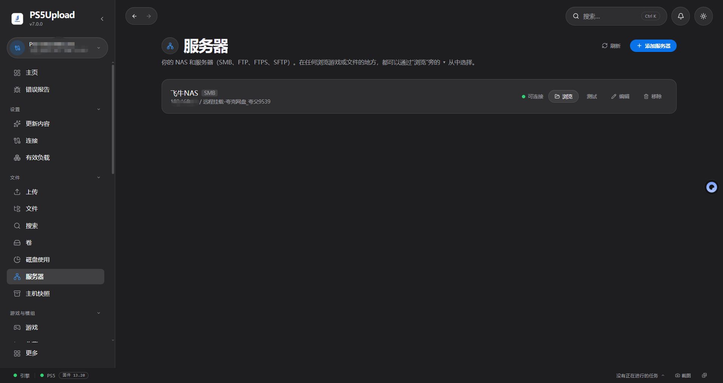Take a screenshot with 截图
The height and width of the screenshot is (383, 723).
(683, 375)
